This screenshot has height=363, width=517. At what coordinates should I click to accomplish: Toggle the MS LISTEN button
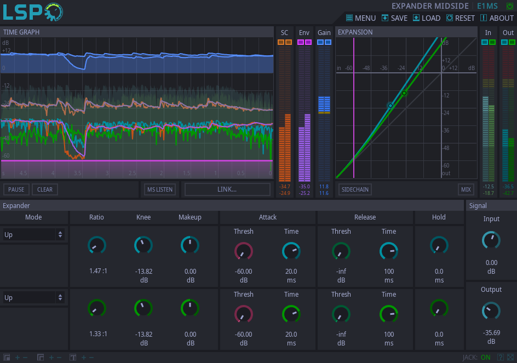[x=160, y=189]
